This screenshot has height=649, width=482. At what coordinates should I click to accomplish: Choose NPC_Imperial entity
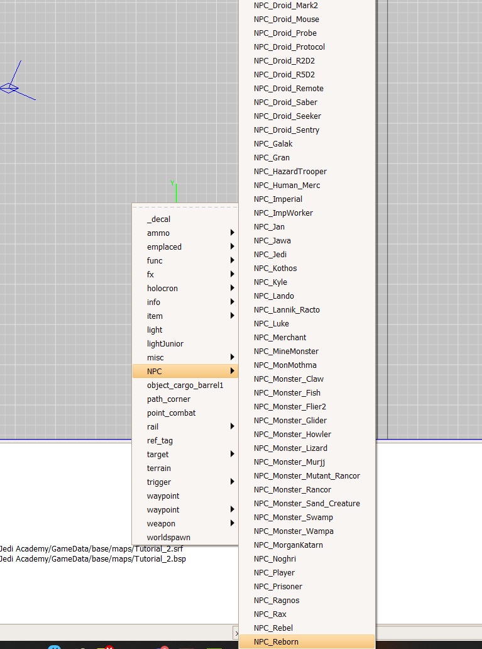point(307,199)
